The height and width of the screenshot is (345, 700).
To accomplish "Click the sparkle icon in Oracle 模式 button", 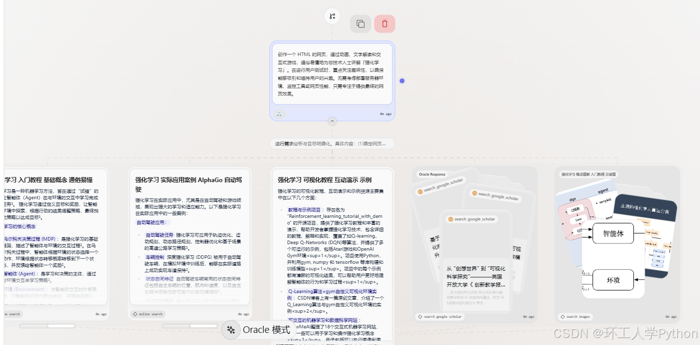I will coord(231,330).
